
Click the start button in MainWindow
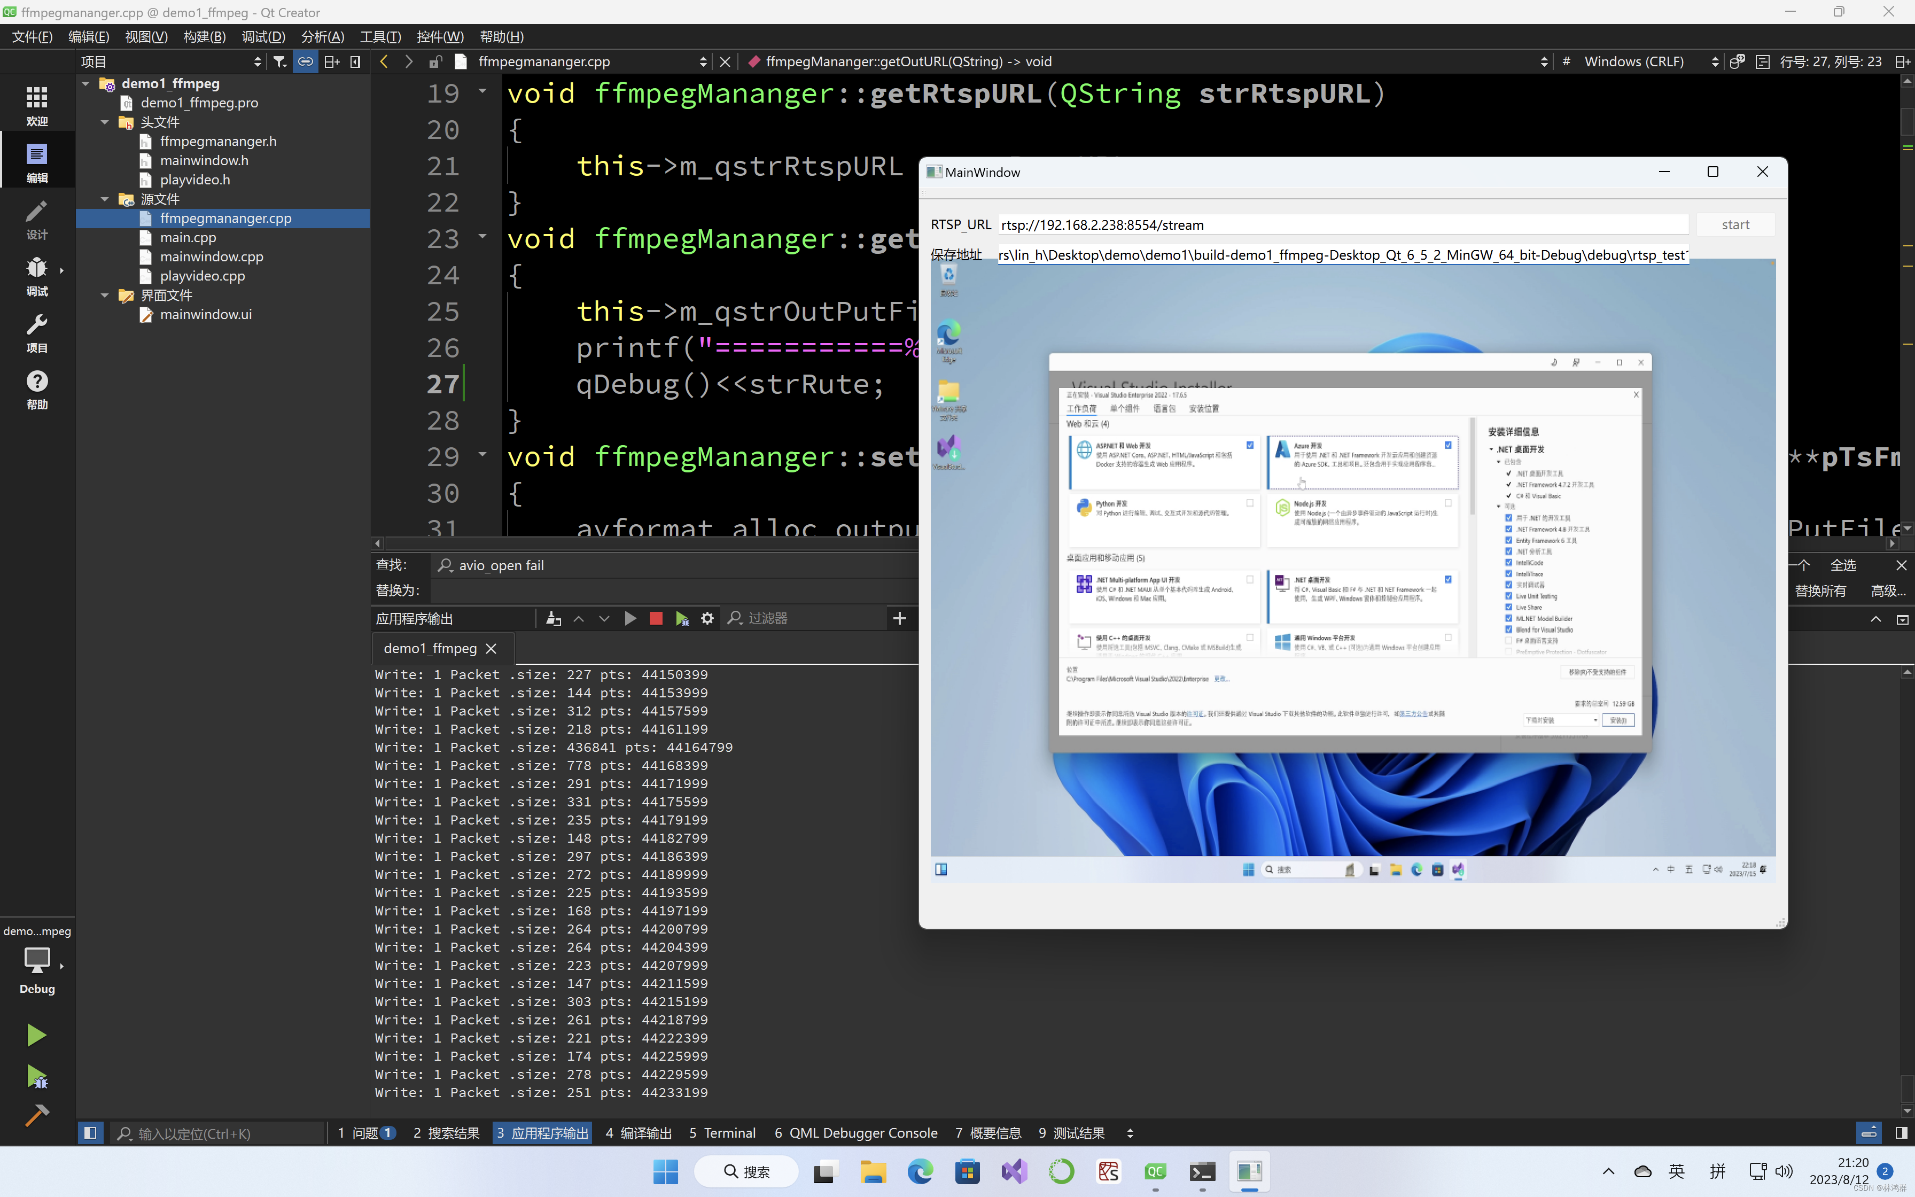(x=1734, y=225)
